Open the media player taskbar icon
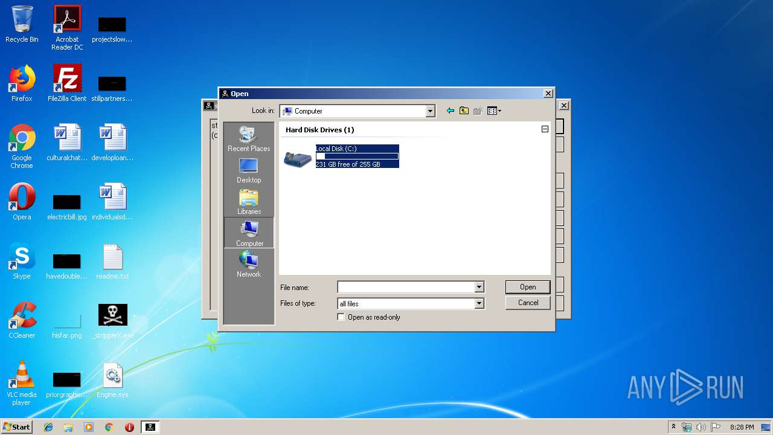Viewport: 773px width, 435px height. (x=89, y=427)
